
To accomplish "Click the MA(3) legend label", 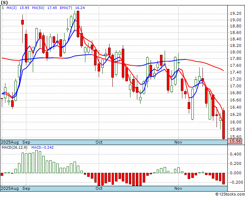I will (x=12, y=8).
